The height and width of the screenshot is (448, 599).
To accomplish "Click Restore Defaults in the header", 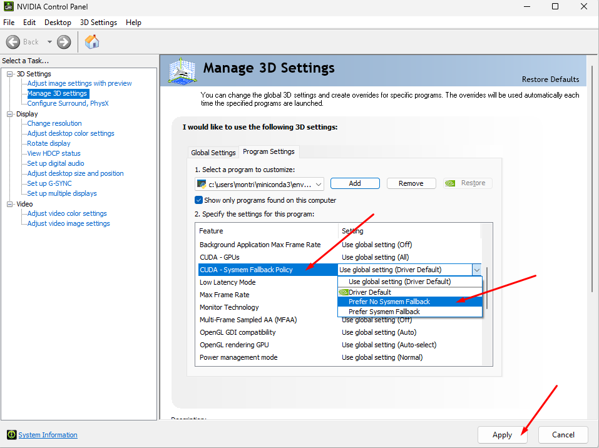I will pyautogui.click(x=550, y=79).
